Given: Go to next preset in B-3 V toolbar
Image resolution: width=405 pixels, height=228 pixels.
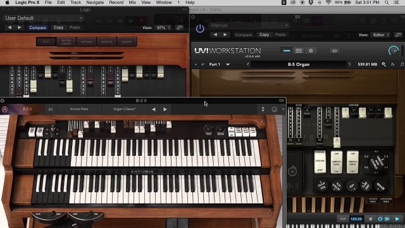Looking at the screenshot, I should 165,110.
